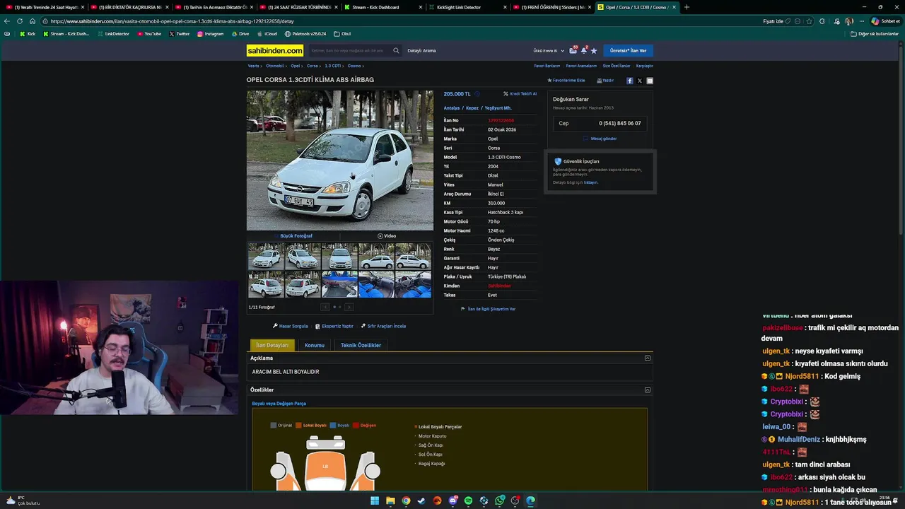Switch to KickSight Link Detector tab
The height and width of the screenshot is (509, 905).
pos(467,7)
